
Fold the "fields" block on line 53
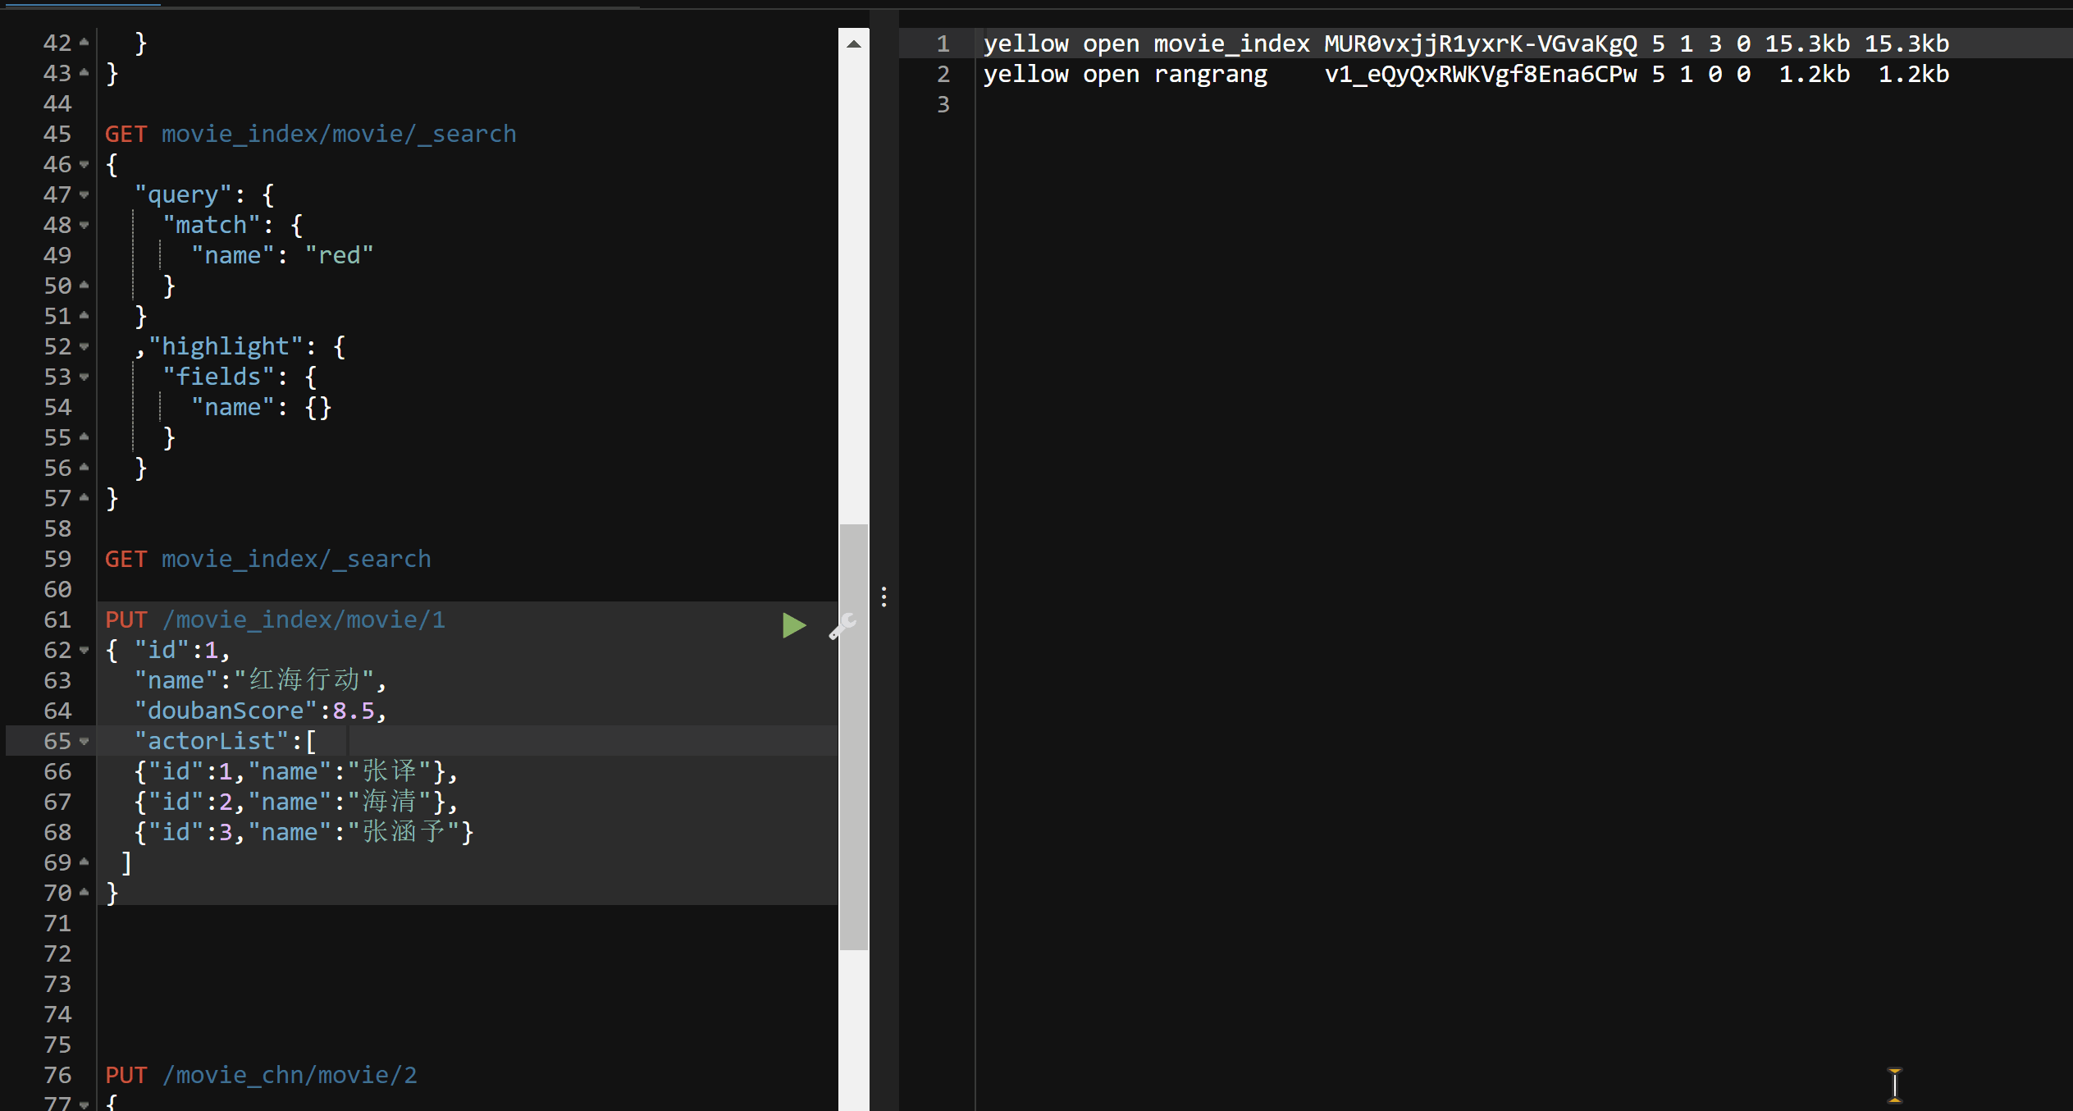point(84,377)
